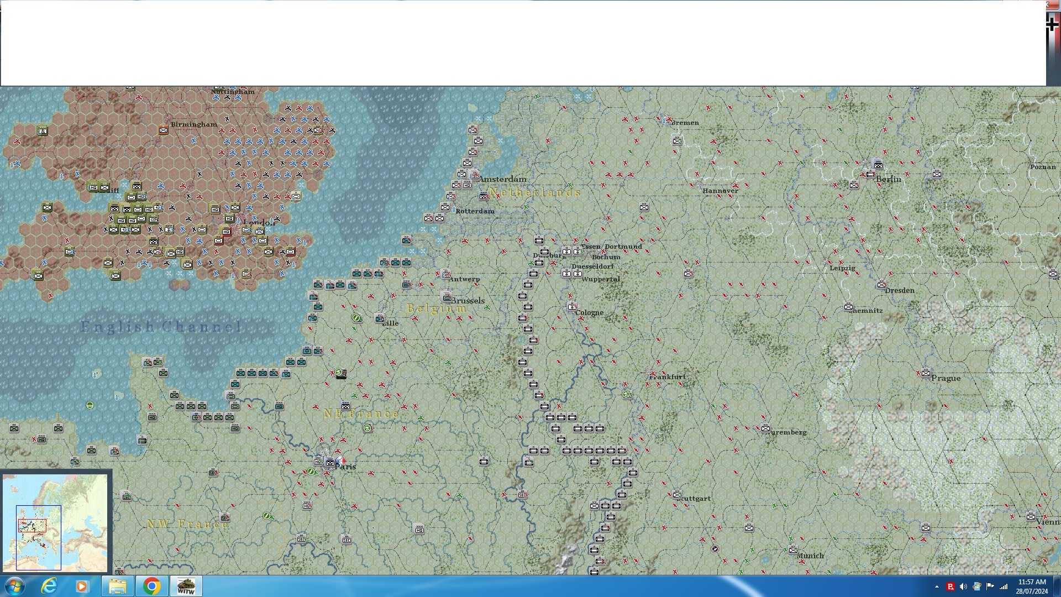Click inside the Europe minimap thumbnail
Image resolution: width=1061 pixels, height=597 pixels.
pos(55,522)
